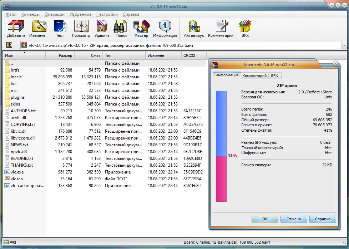Viewport: 349px width, 249px height.
Task: Open the Справка menu
Action: [x=131, y=14]
